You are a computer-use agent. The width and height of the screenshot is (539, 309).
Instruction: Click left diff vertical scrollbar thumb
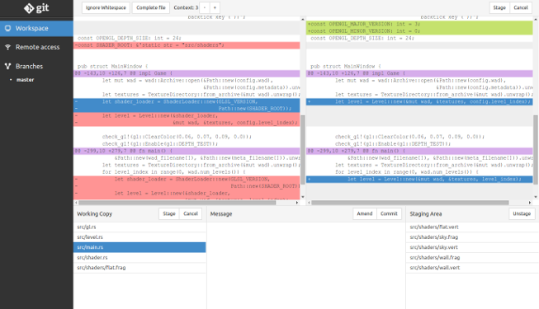[x=302, y=150]
